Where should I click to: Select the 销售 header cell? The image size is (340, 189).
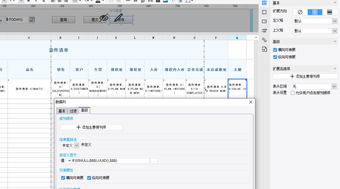[60, 69]
